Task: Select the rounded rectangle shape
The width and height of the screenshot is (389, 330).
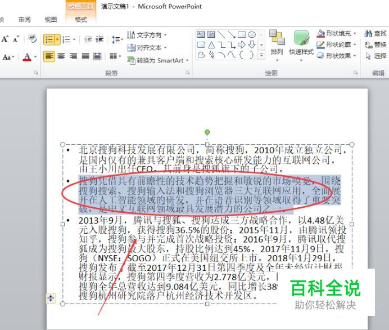Action: coord(201,44)
